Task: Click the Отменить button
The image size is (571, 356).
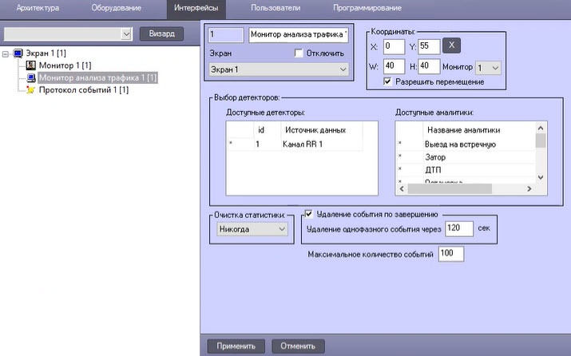Action: coord(298,346)
